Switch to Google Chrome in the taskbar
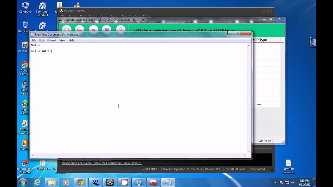The height and width of the screenshot is (187, 333). tap(80, 183)
